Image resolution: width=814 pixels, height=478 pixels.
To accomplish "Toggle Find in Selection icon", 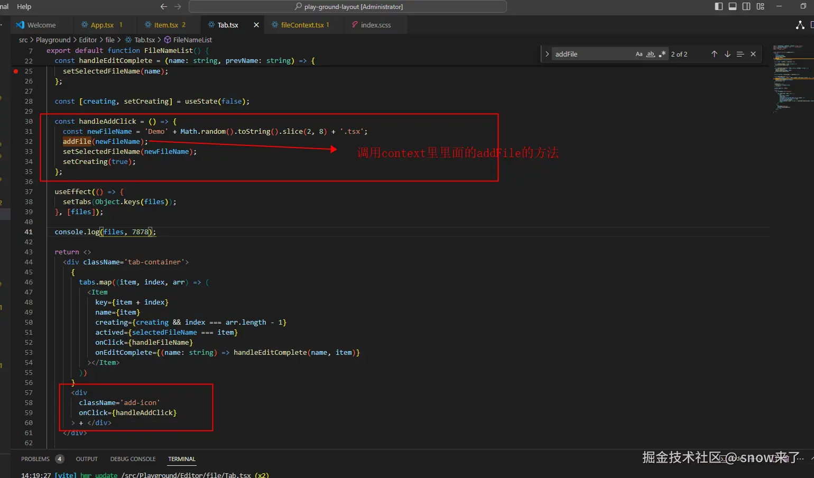I will tap(740, 54).
